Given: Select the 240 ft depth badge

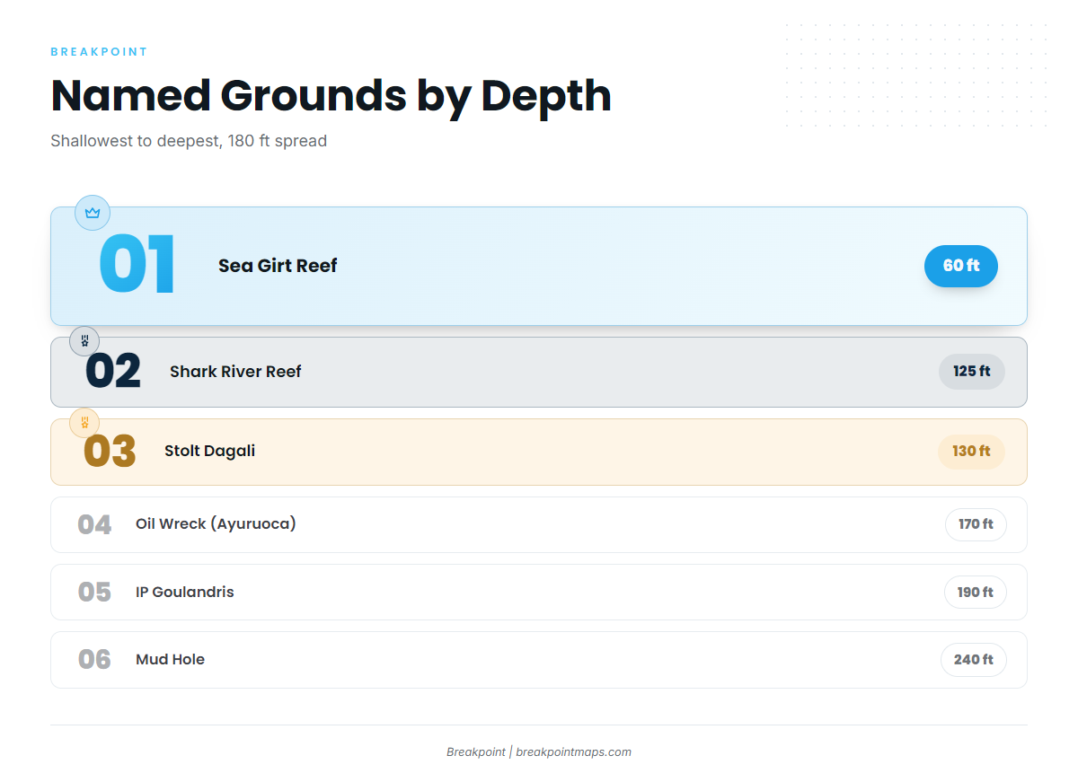Looking at the screenshot, I should (x=974, y=660).
